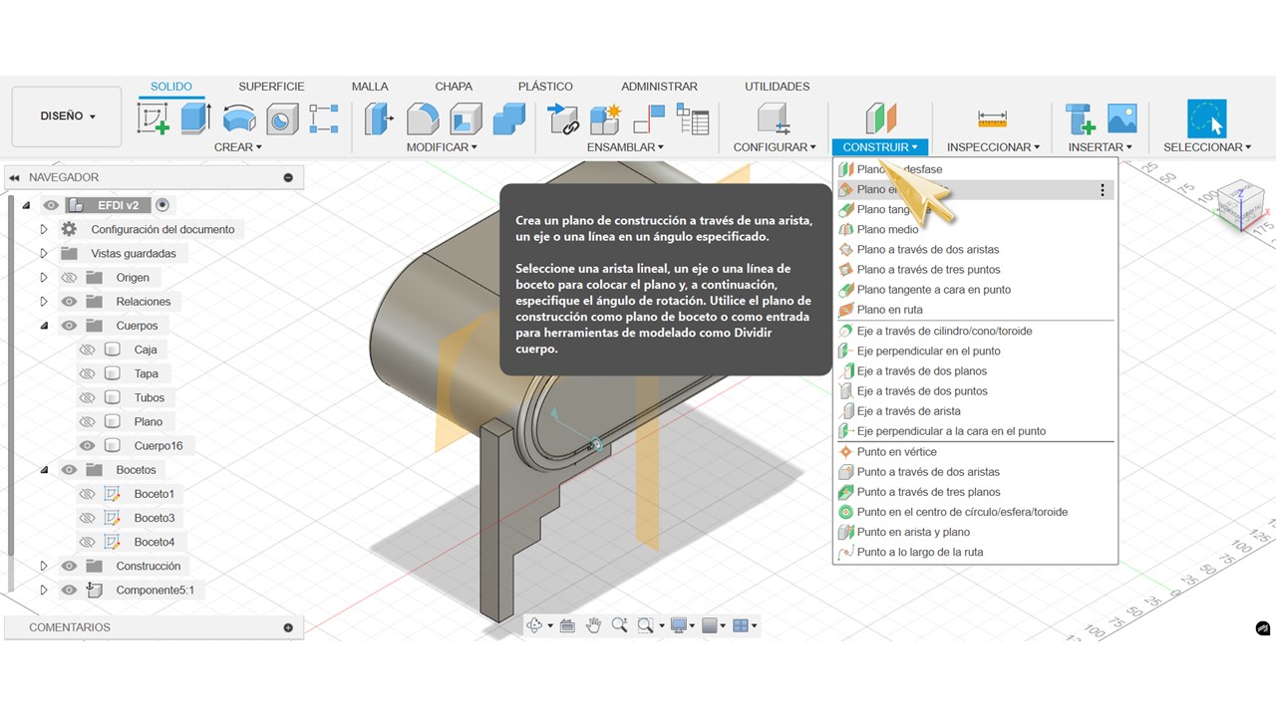
Task: Choose "Plano medio" from Construir menu
Action: coord(887,229)
